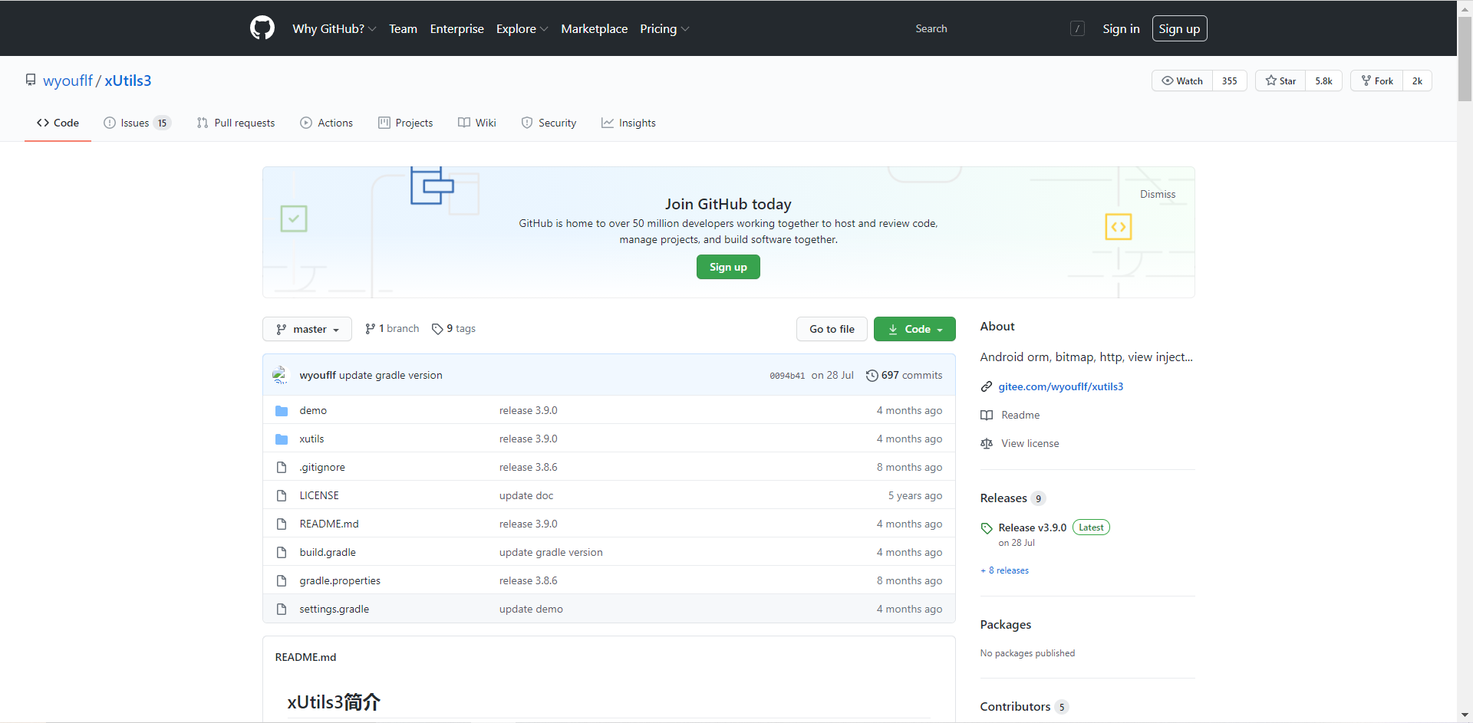This screenshot has width=1473, height=723.
Task: Open the gitee.com/wyouflf/xutils3 link
Action: click(x=1060, y=387)
